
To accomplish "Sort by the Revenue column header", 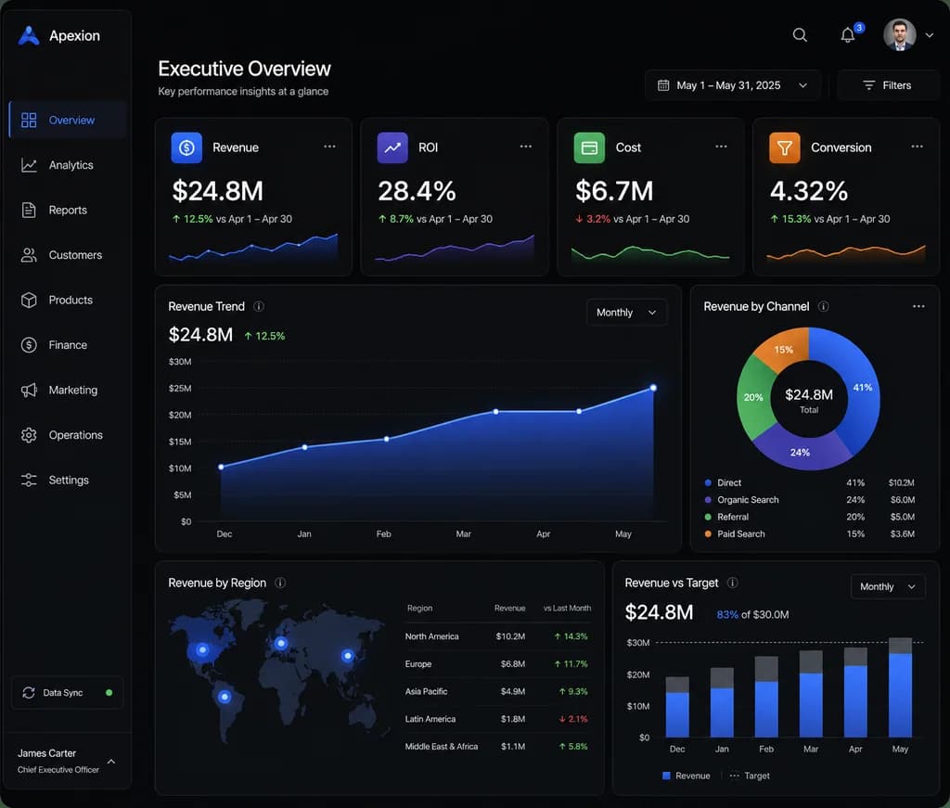I will click(509, 609).
